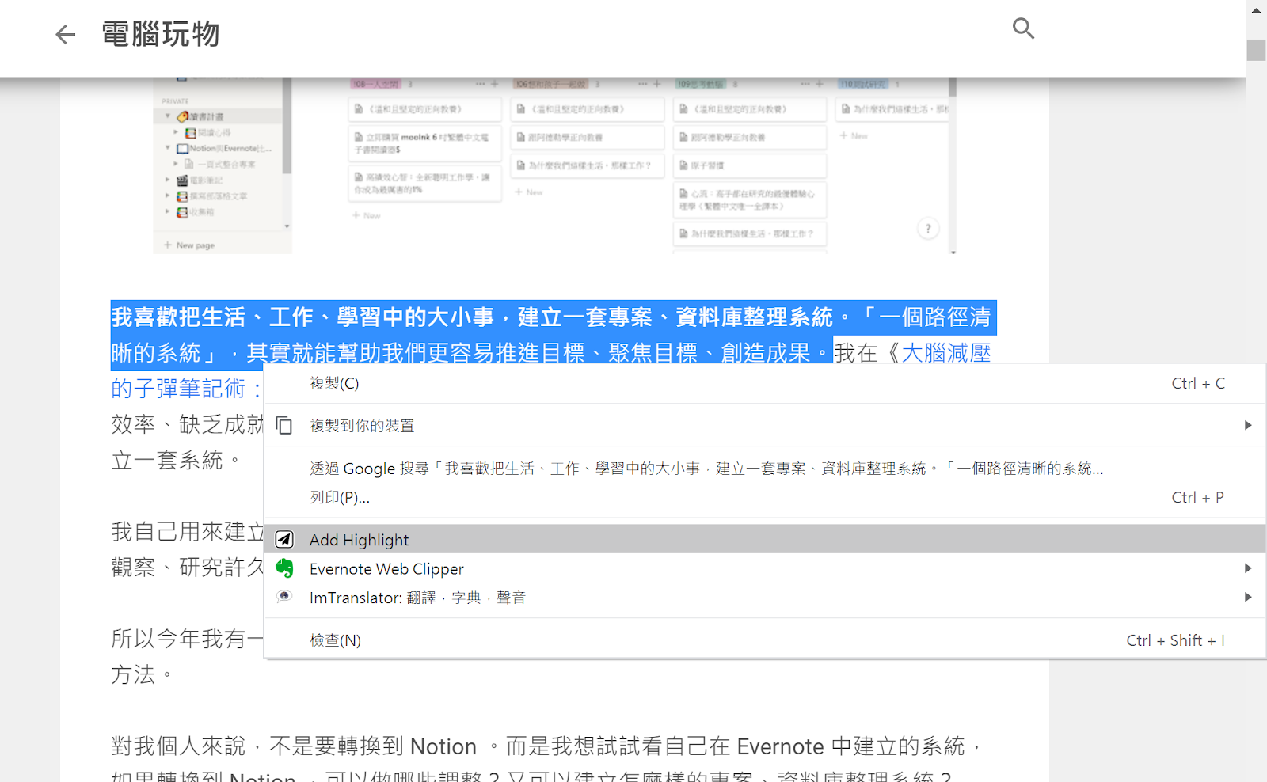Click the Ctrl + Shift + I label
1267x782 pixels.
(1176, 640)
